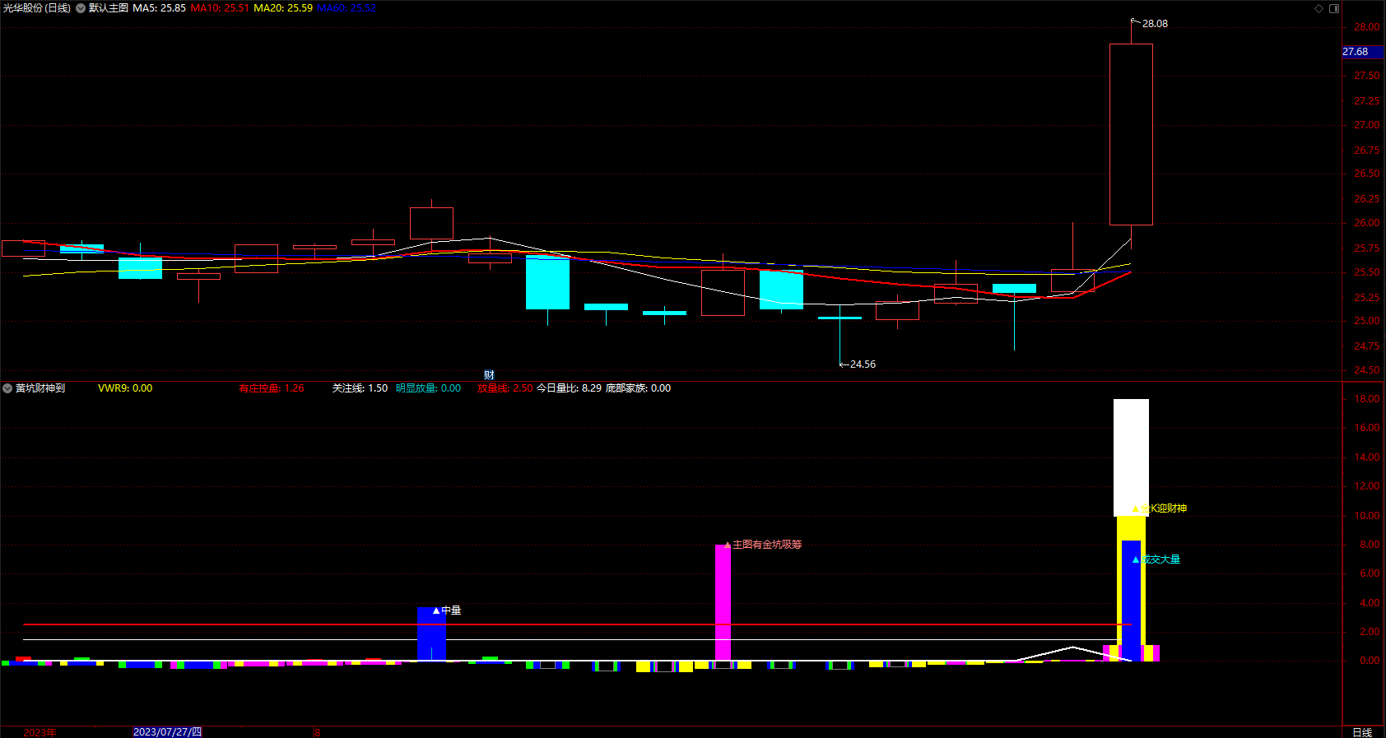Viewport: 1386px width, 738px height.
Task: Click the 默认主图 label text
Action: 109,8
